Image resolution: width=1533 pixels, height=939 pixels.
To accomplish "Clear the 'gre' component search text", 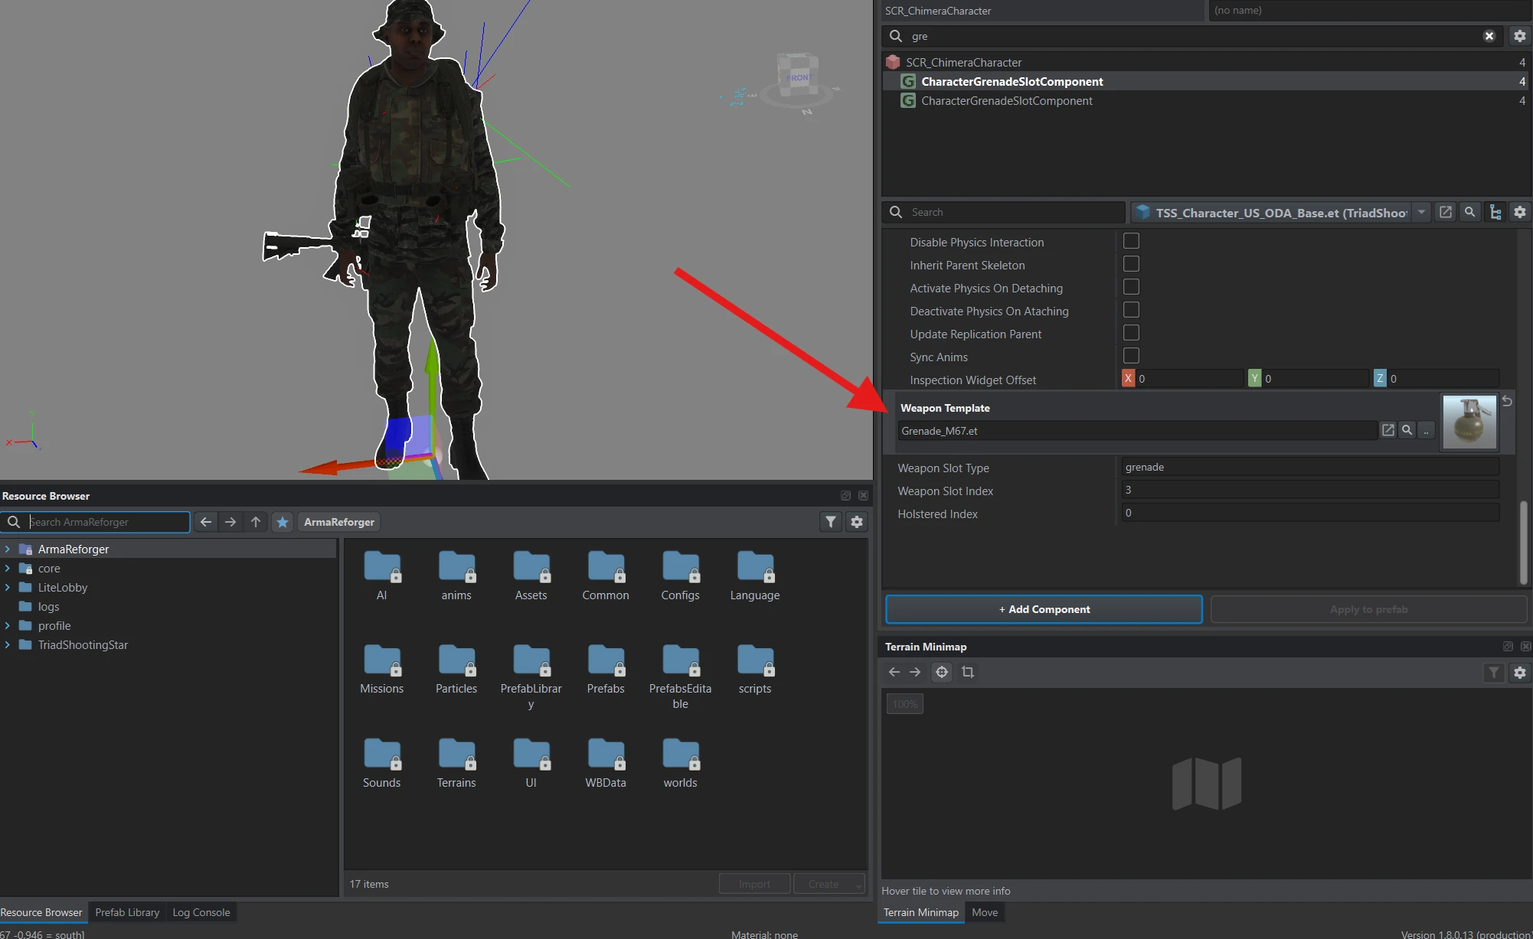I will pyautogui.click(x=1489, y=36).
